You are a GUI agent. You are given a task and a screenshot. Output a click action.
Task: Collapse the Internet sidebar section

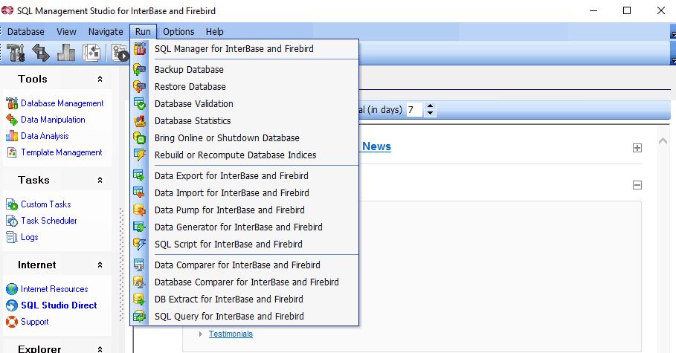tap(100, 265)
